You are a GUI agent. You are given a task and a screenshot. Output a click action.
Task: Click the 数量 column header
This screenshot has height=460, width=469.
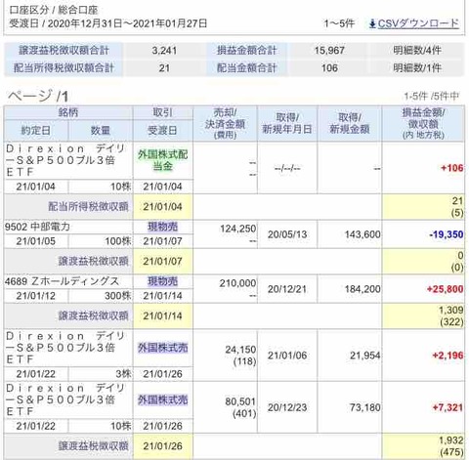click(101, 131)
